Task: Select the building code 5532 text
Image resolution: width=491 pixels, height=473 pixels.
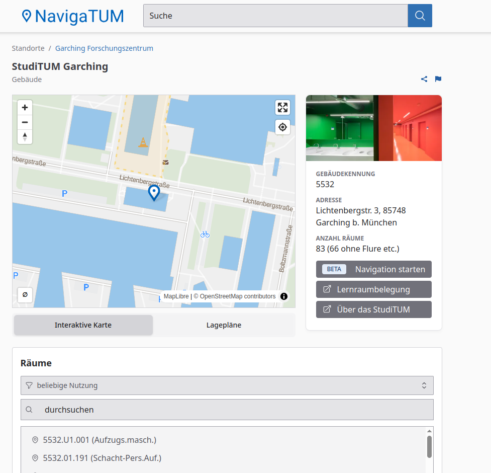Action: point(325,184)
